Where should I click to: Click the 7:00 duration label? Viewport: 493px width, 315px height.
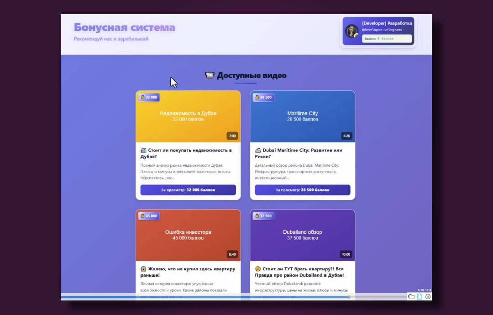point(232,136)
